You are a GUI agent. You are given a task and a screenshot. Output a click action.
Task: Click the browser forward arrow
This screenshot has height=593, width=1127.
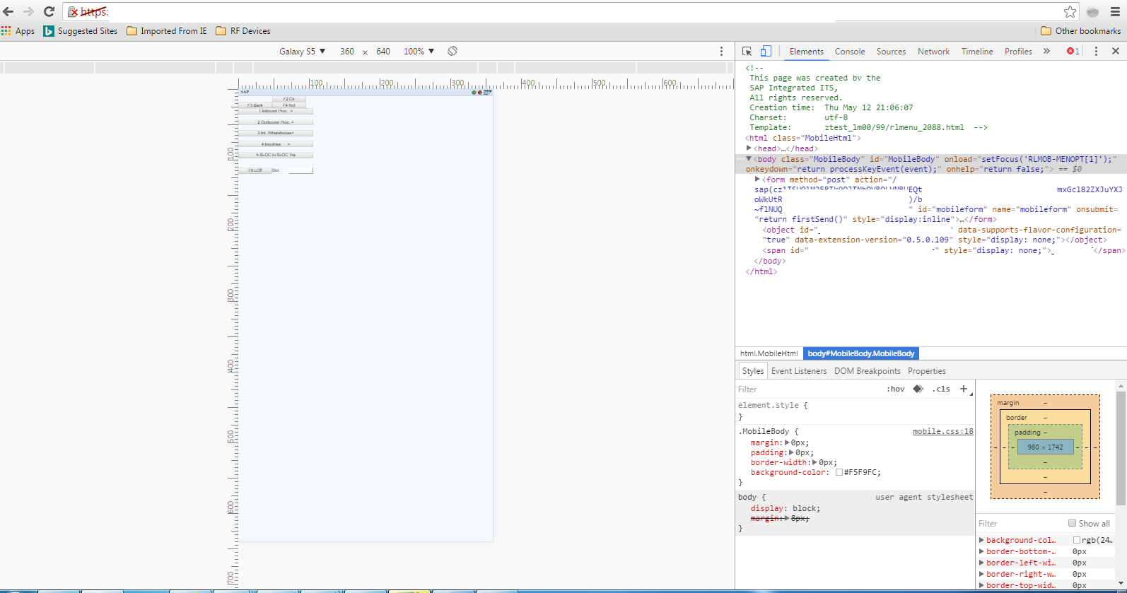28,11
